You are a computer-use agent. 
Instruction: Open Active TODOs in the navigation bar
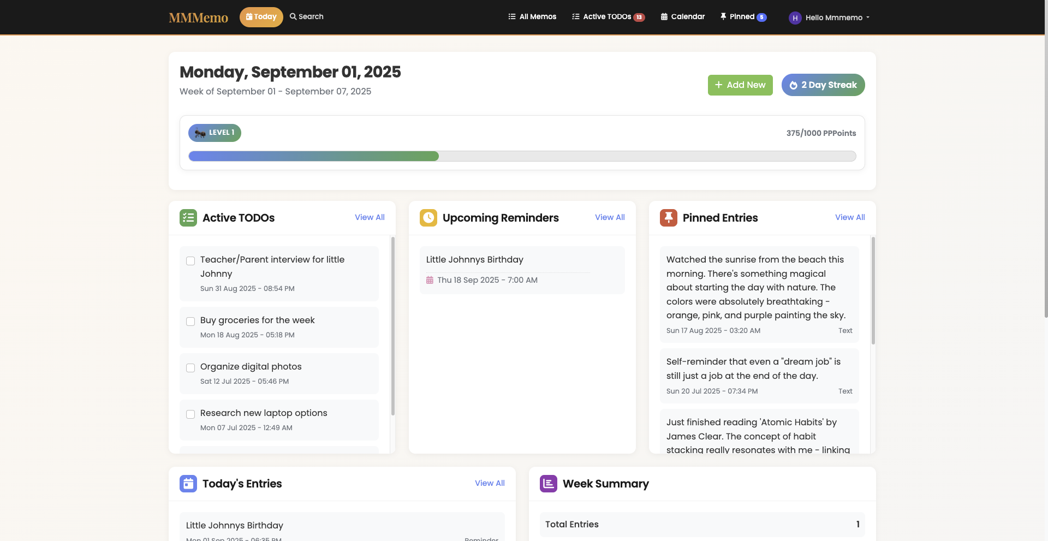pyautogui.click(x=608, y=17)
